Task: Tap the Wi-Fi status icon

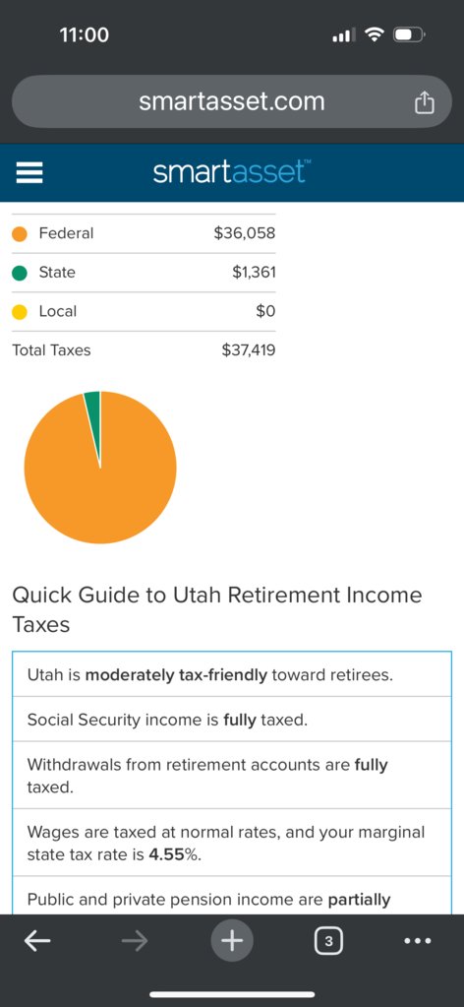Action: point(374,34)
